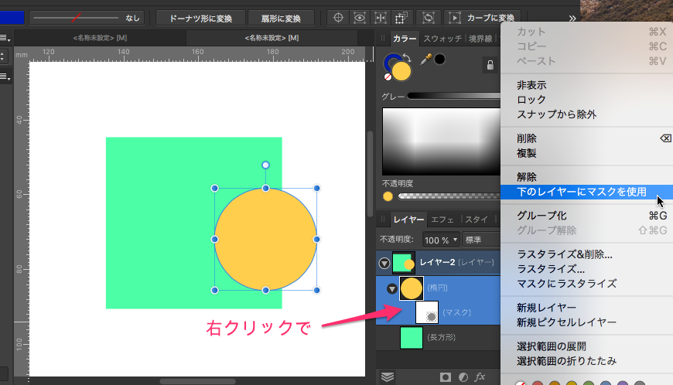Click the ドーナツ形に変換 button

pos(200,18)
